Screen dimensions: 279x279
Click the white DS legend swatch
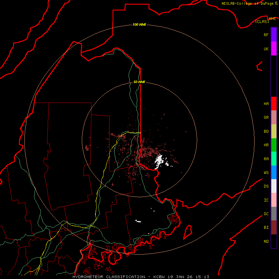[x=274, y=186]
